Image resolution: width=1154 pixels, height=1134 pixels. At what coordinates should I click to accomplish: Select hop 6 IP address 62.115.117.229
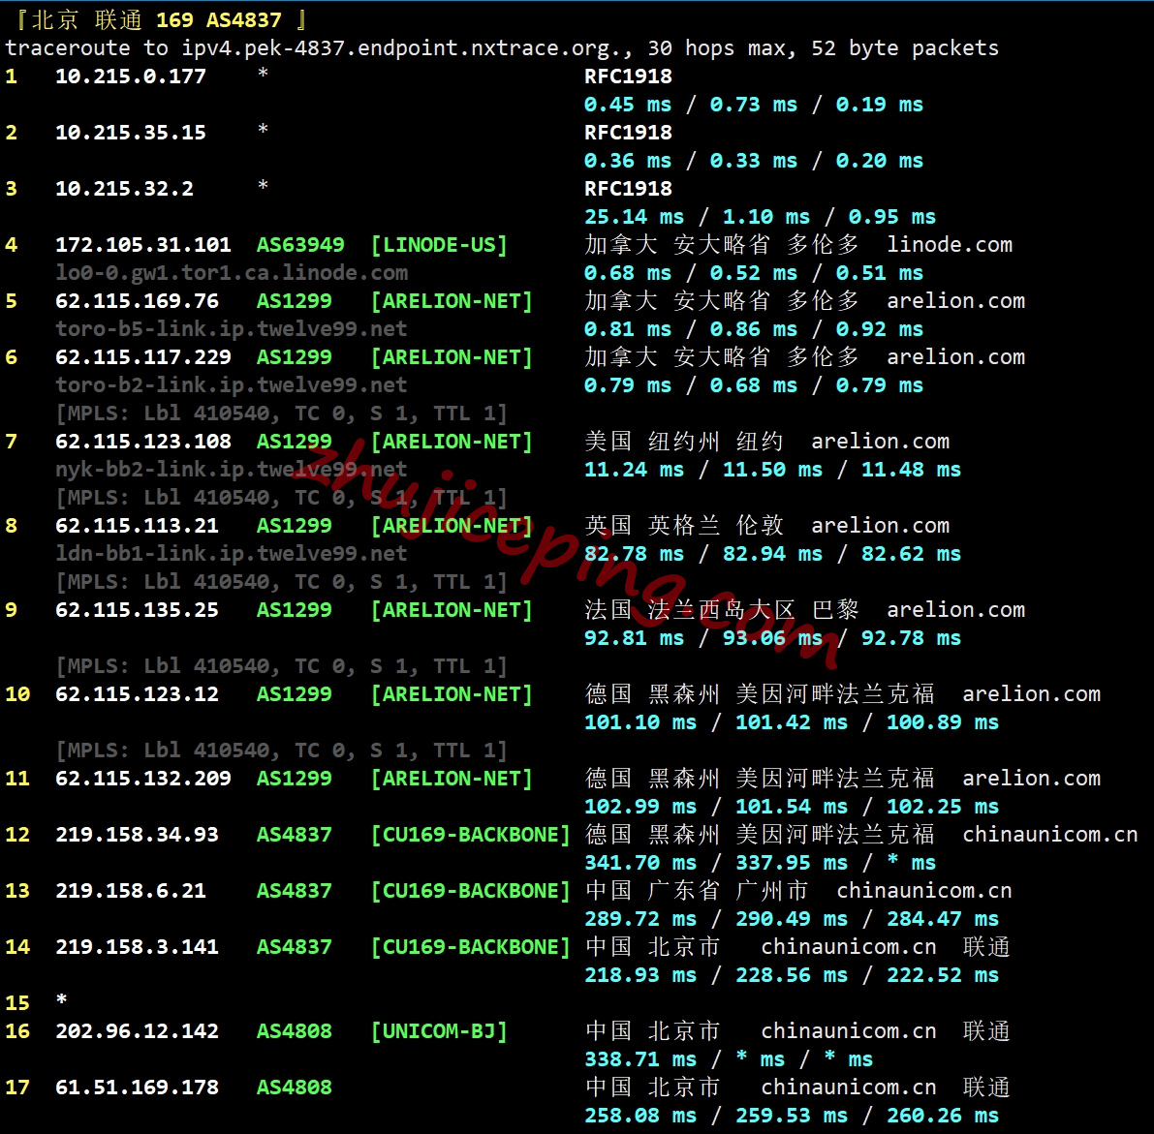[143, 357]
